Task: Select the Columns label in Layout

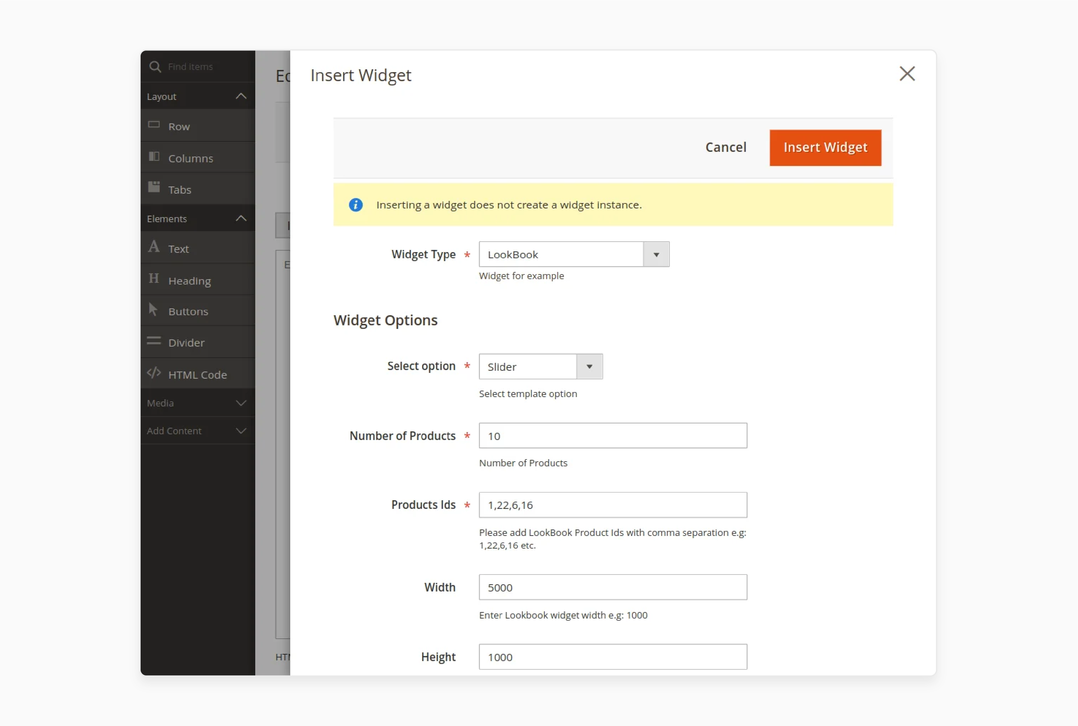Action: 191,158
